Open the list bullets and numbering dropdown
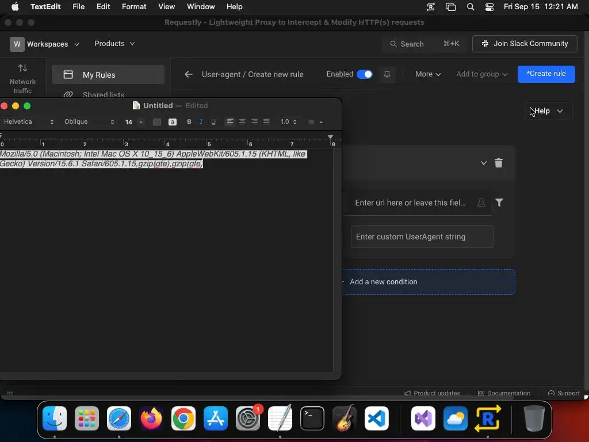 (x=315, y=122)
